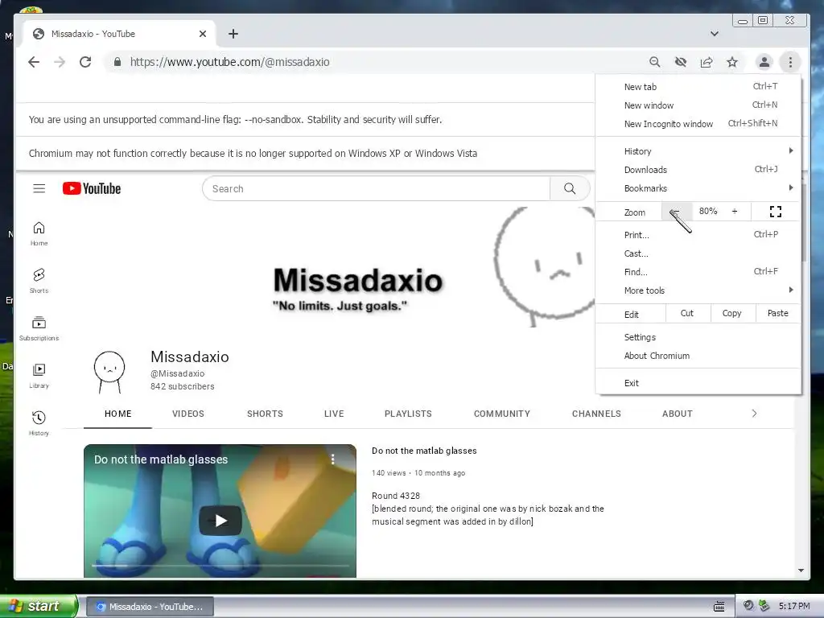The height and width of the screenshot is (618, 824).
Task: Click the taskbar clock showing 5:17 PM
Action: 794,607
